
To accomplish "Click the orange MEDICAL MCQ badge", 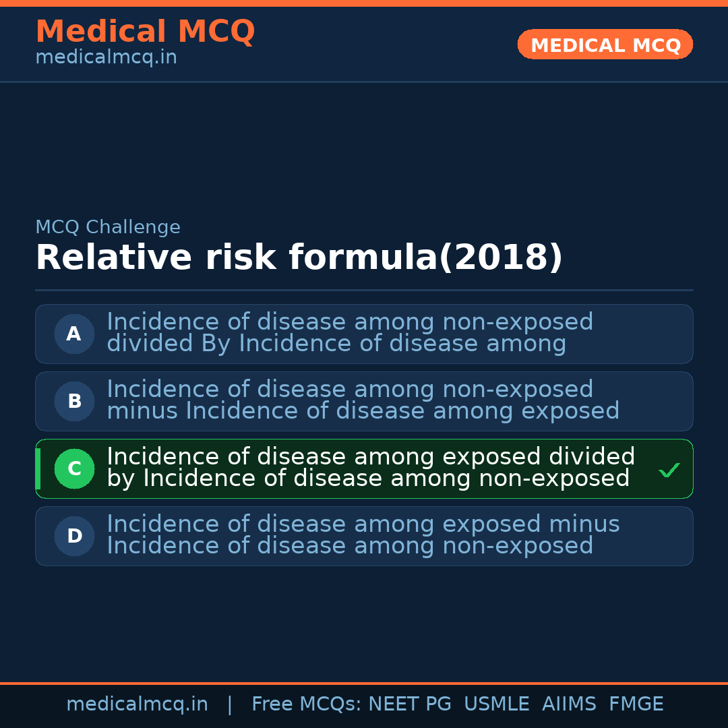I will pos(605,44).
